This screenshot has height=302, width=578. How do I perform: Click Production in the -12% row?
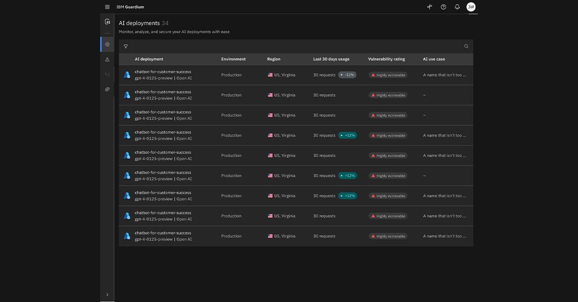coord(232,75)
